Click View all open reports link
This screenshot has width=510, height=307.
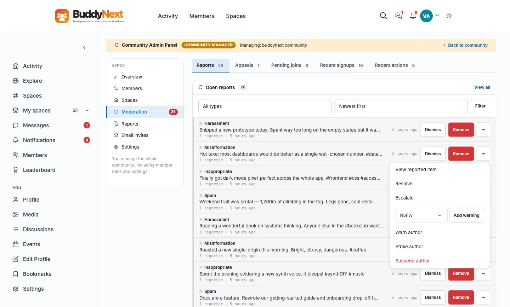pyautogui.click(x=482, y=87)
